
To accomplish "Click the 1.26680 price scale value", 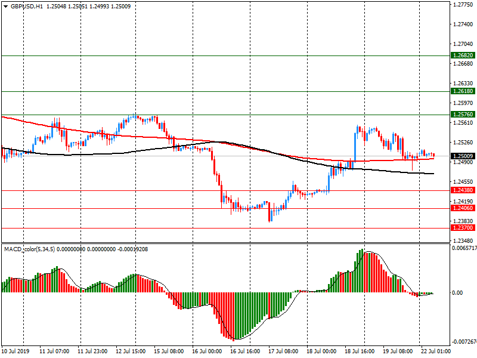I will pyautogui.click(x=463, y=64).
